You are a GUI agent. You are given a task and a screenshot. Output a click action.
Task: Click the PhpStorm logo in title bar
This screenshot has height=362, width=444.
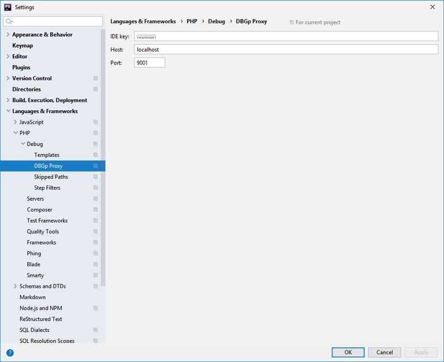pyautogui.click(x=8, y=7)
